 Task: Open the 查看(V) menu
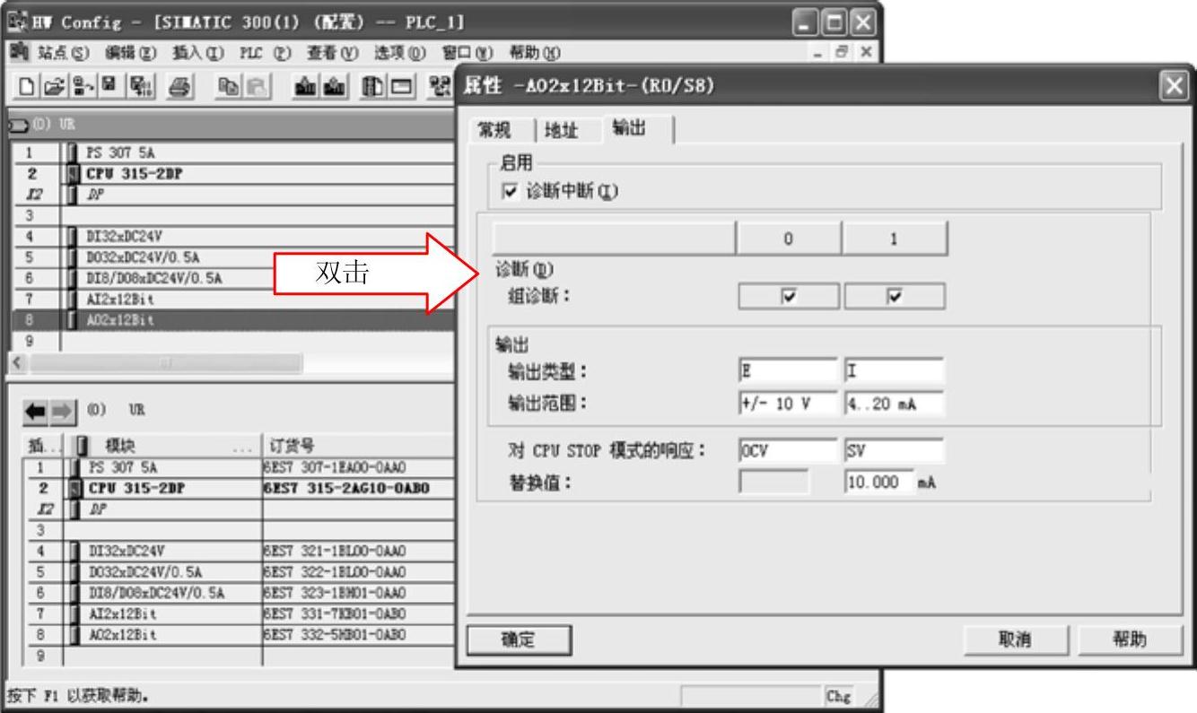click(x=332, y=52)
